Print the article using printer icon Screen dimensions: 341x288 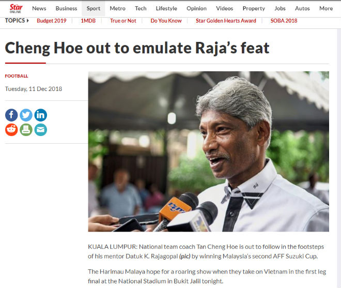[x=26, y=130]
